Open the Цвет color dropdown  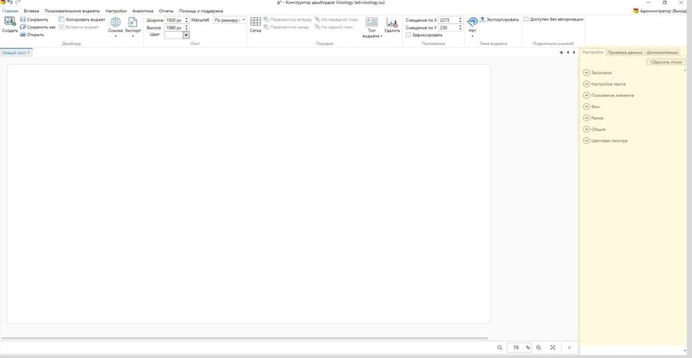point(177,35)
